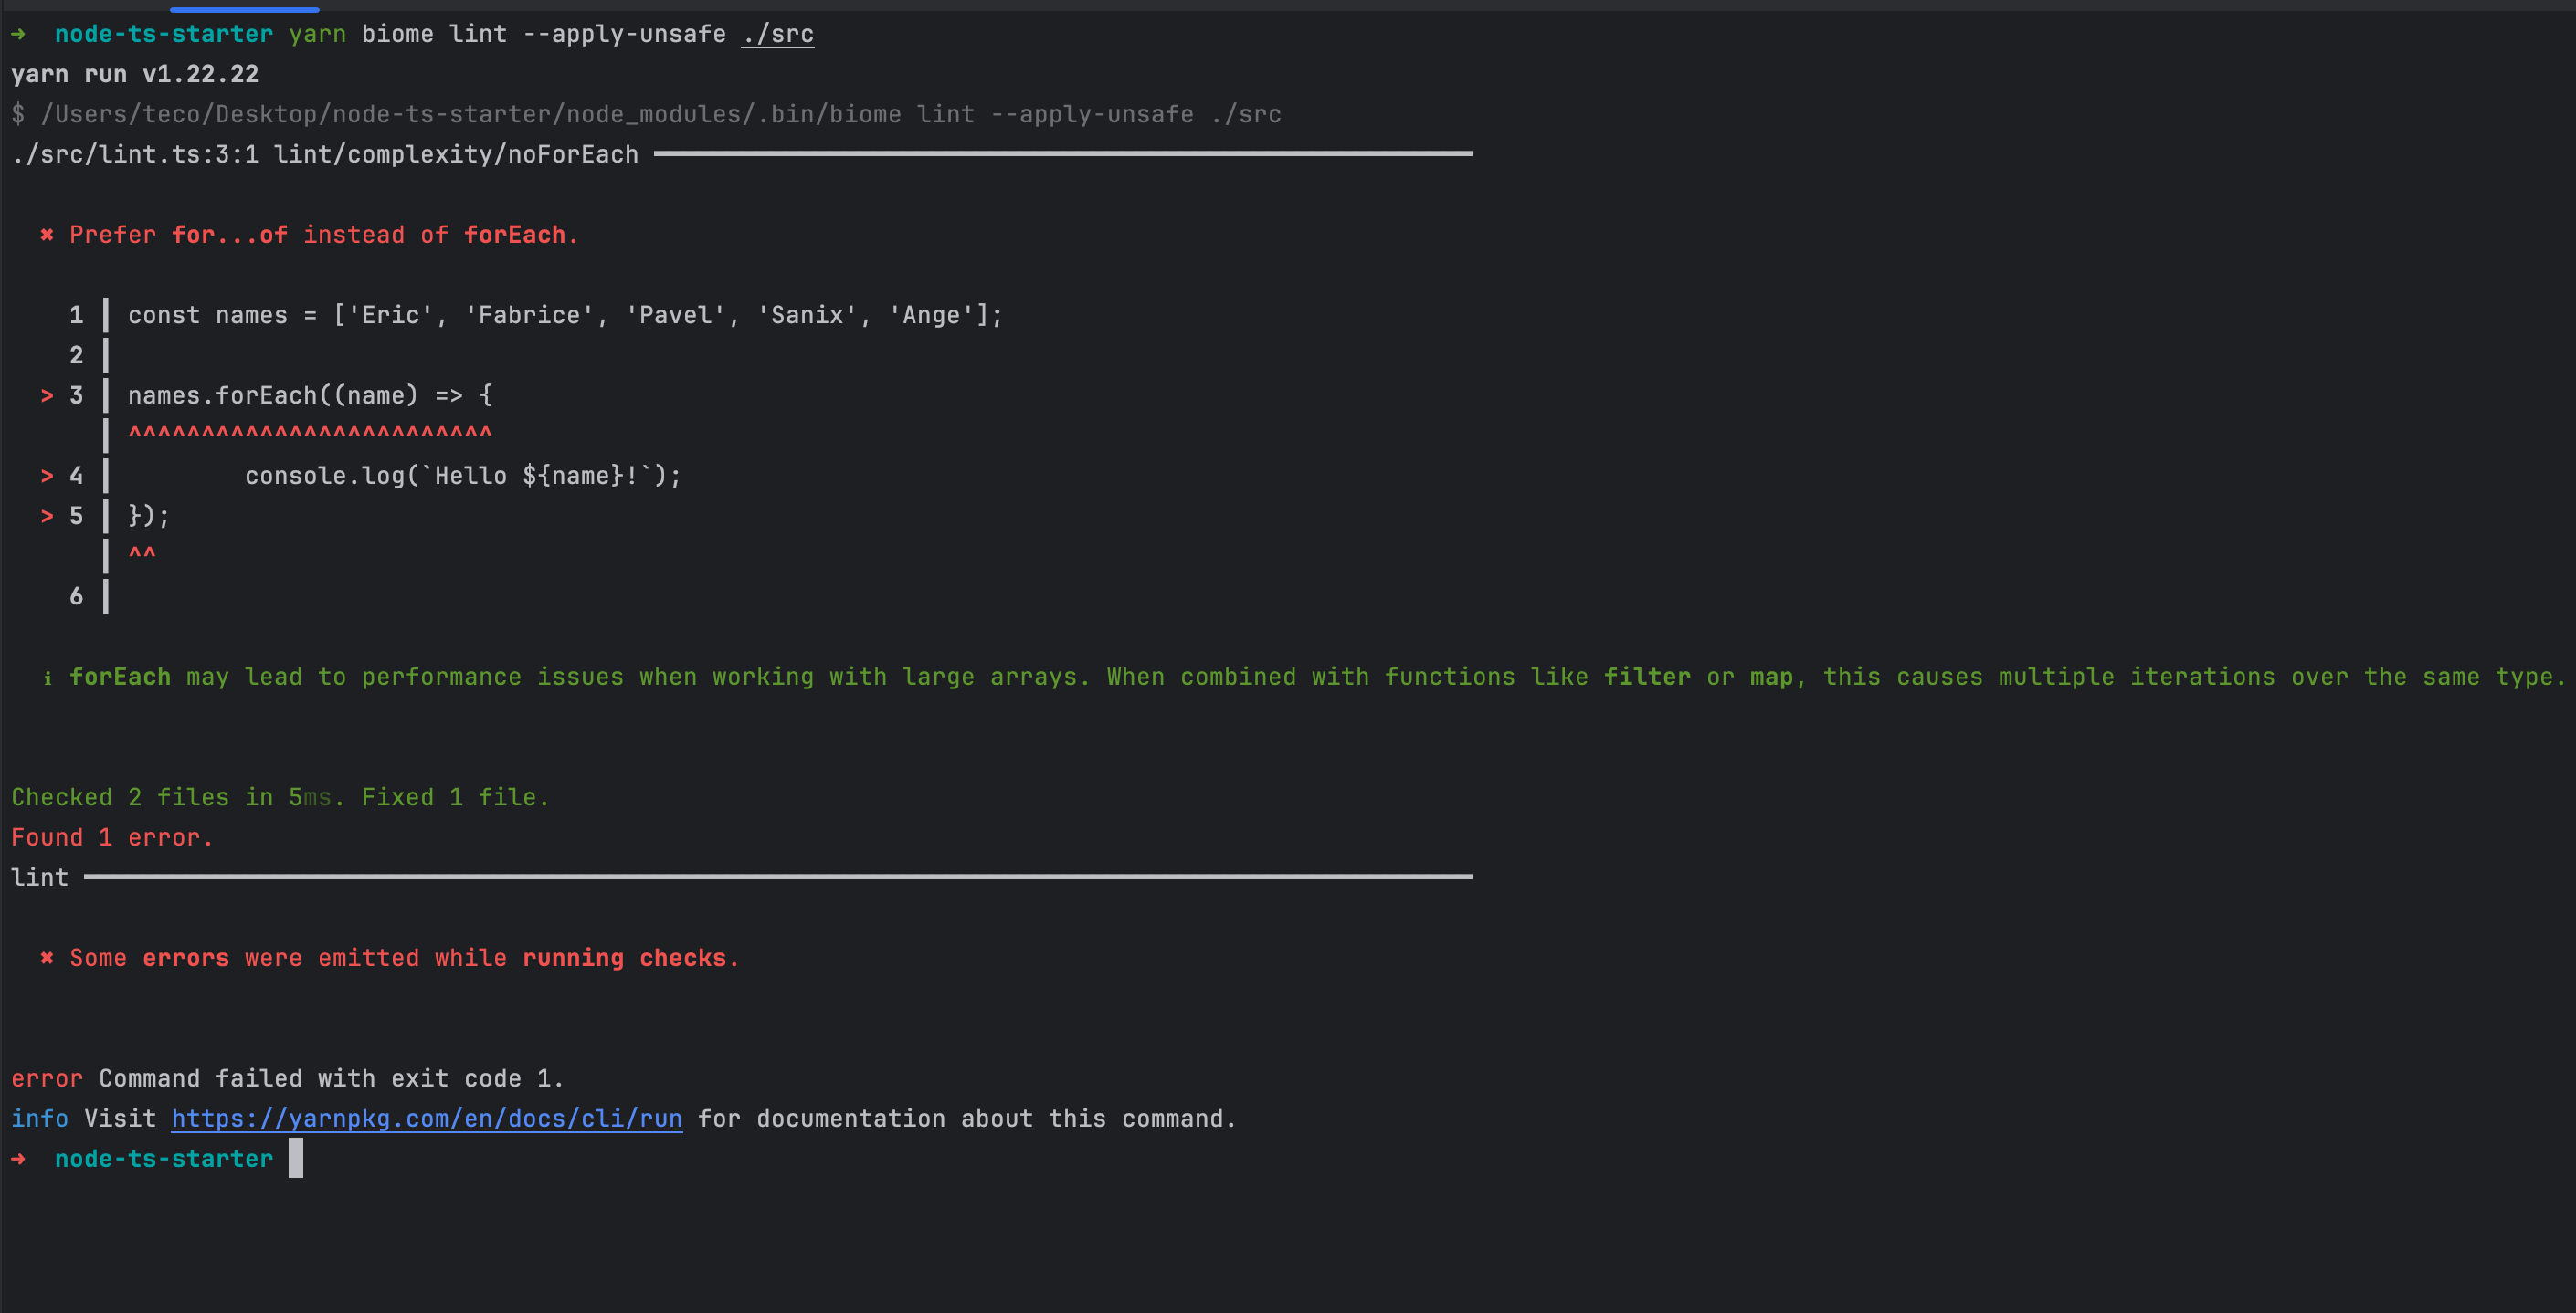
Task: Click the Checked 2 files summary line
Action: coord(280,796)
